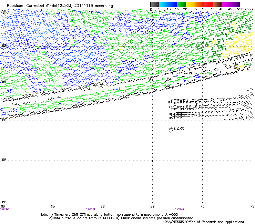Click the magenta 40-45 knots legend color
The image size is (255, 224).
click(x=226, y=4)
